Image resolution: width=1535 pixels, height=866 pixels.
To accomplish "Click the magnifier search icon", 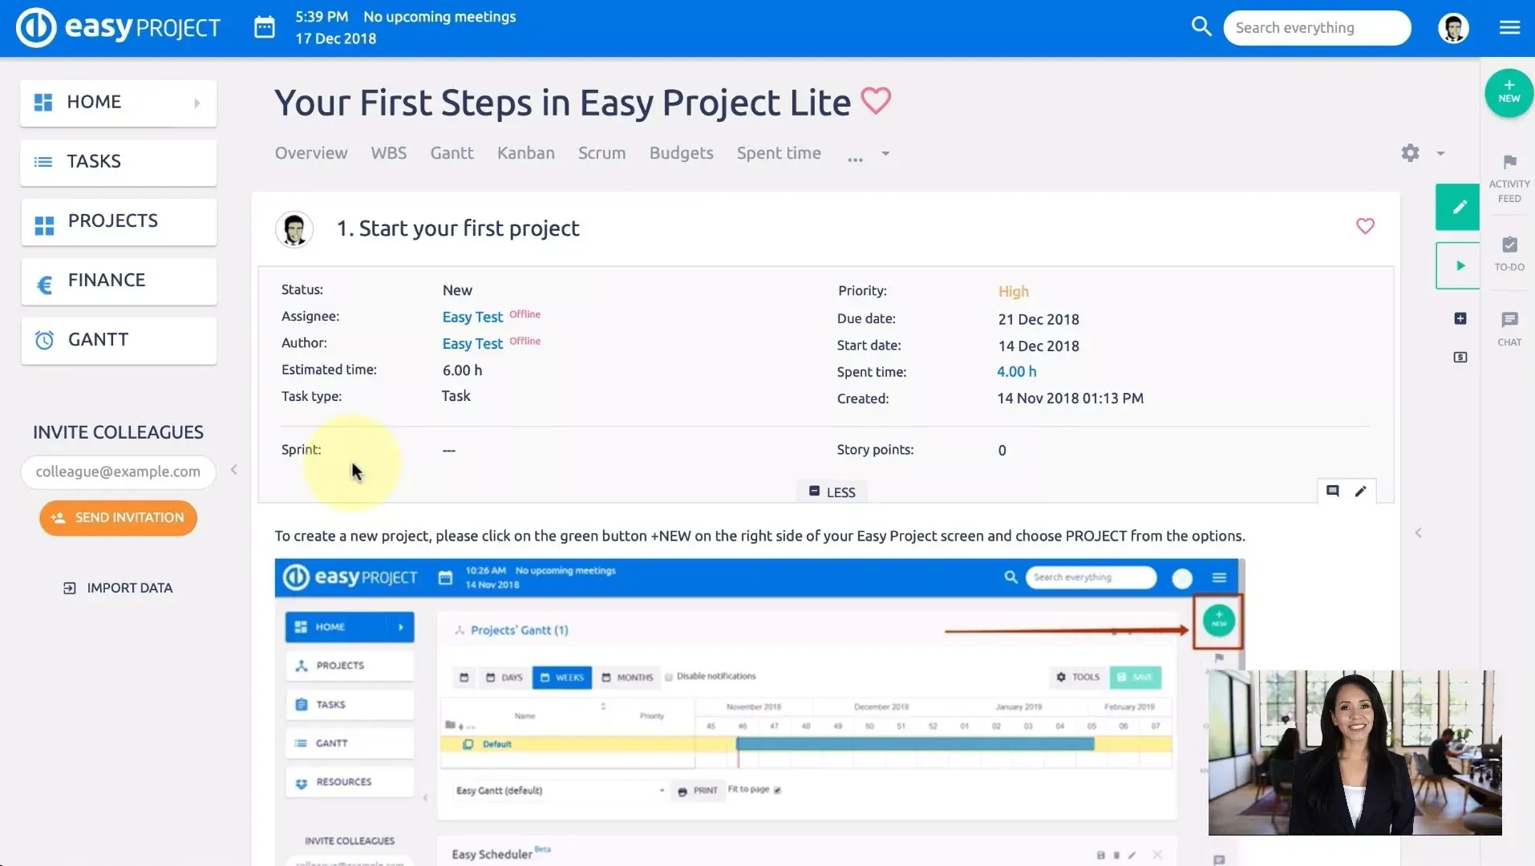I will pos(1201,27).
